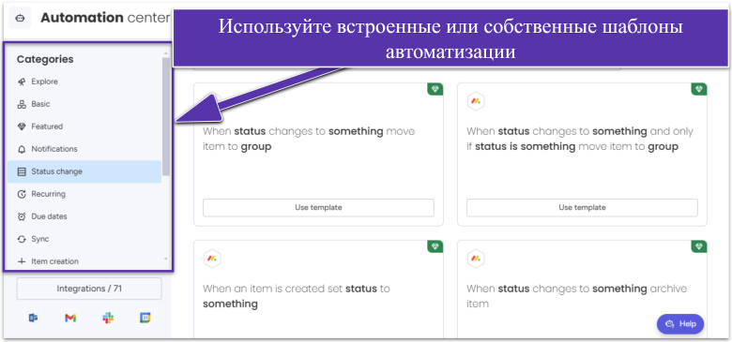Screen dimensions: 732x342
Task: Click the categories list scrollbar thumb
Action: [166, 116]
